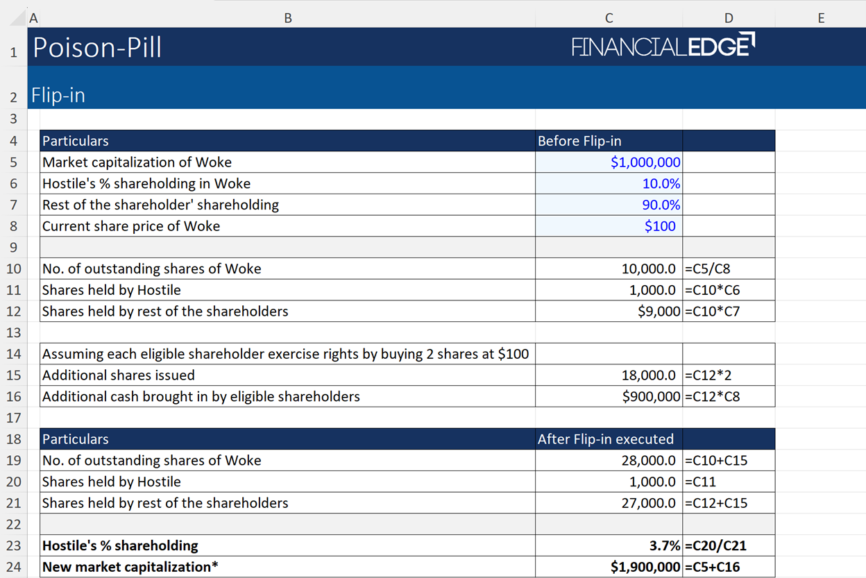Select the $1,900,000 new market capitalization cell

609,567
